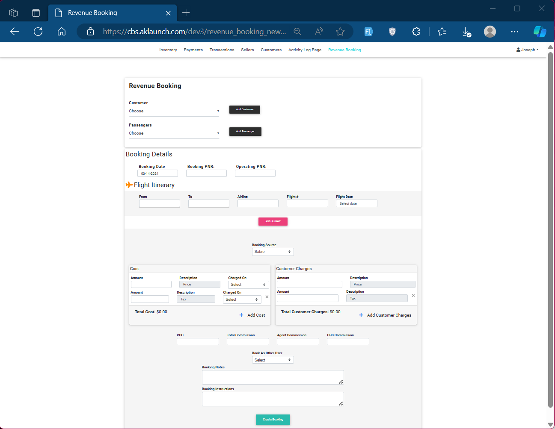Image resolution: width=555 pixels, height=429 pixels.
Task: Open the Copilot icon in browser
Action: 540,32
